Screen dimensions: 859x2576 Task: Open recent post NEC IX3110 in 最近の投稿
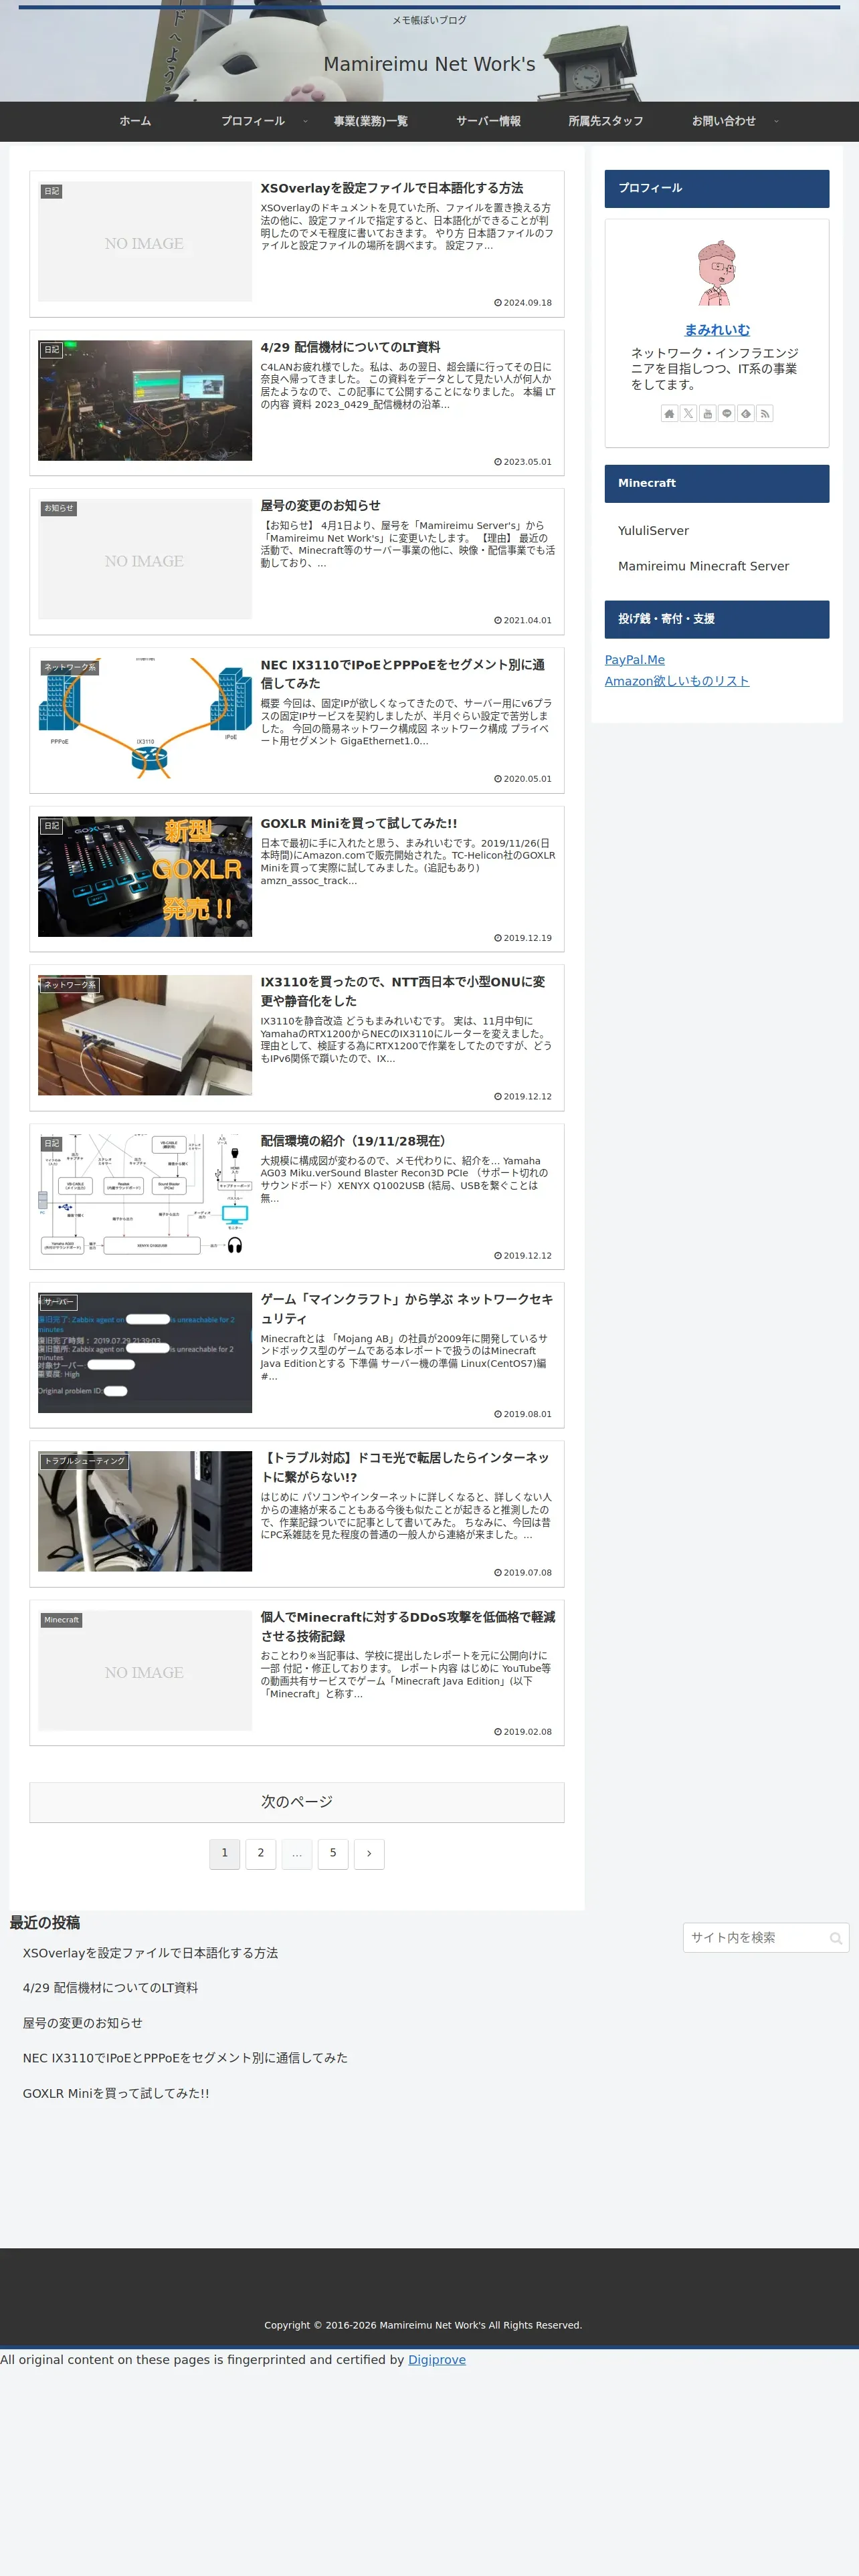pos(185,2058)
